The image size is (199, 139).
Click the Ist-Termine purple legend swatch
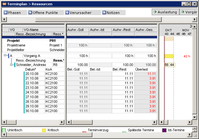point(164,130)
